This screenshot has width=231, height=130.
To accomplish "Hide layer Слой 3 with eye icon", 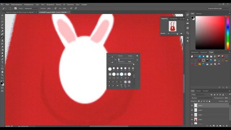I will [192, 110].
